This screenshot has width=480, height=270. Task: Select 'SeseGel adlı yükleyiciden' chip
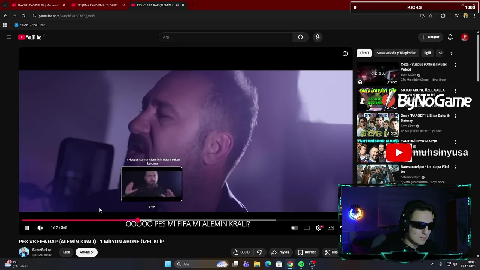coord(396,53)
